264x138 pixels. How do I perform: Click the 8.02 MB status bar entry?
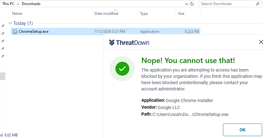tap(11, 135)
